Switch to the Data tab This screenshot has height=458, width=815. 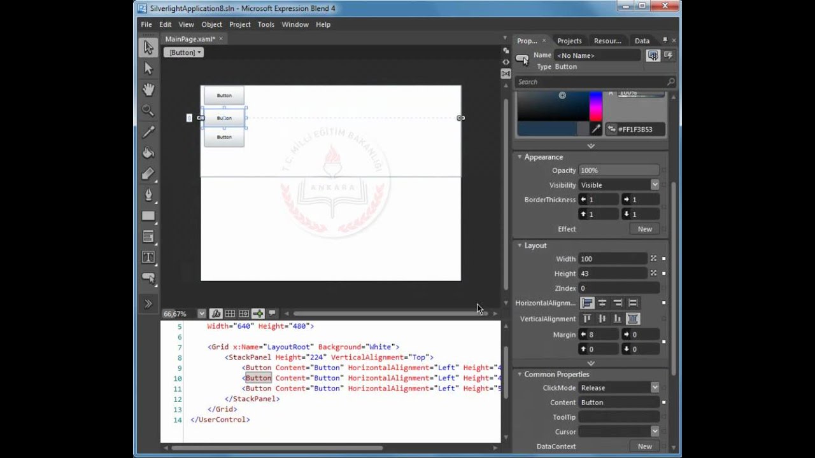tap(642, 41)
